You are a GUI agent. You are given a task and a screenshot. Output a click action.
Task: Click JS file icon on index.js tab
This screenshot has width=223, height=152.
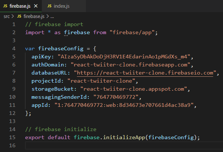coord(49,6)
